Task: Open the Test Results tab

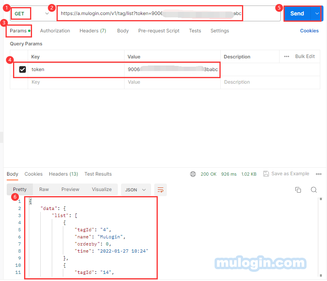Action: (x=98, y=174)
